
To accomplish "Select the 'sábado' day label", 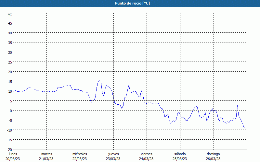I will click(180, 154).
